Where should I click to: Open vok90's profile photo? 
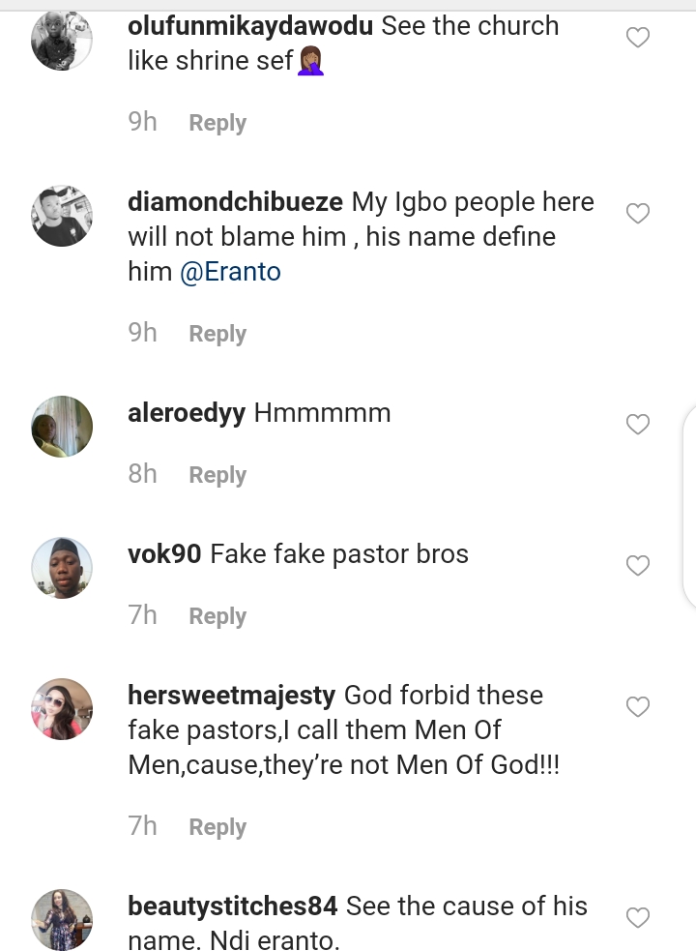[x=62, y=567]
